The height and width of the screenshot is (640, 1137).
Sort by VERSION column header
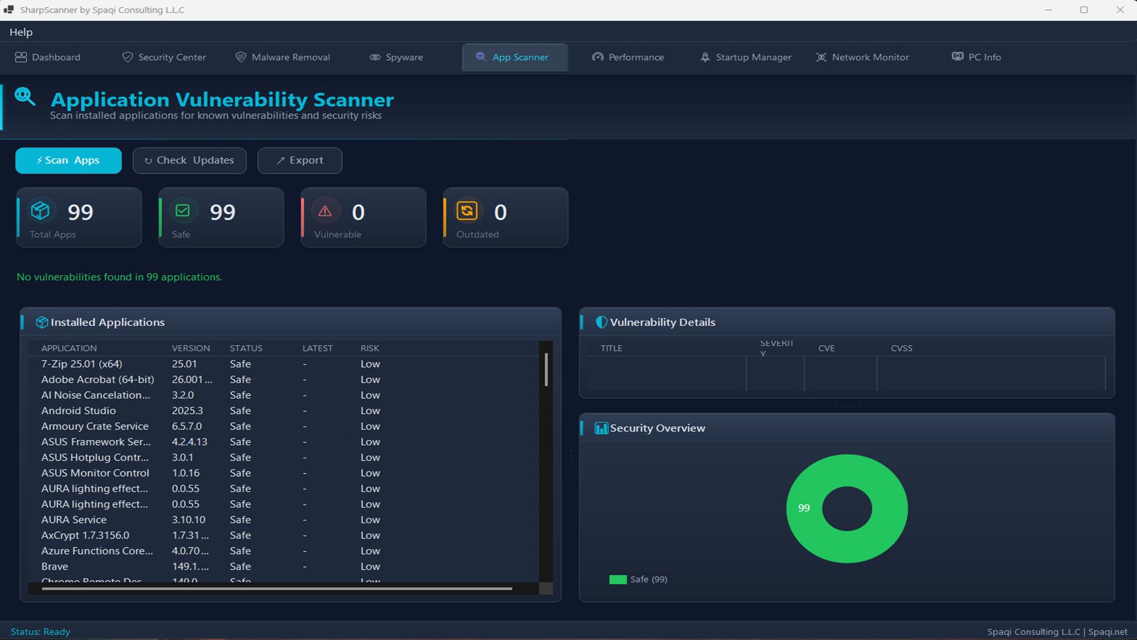pos(191,348)
